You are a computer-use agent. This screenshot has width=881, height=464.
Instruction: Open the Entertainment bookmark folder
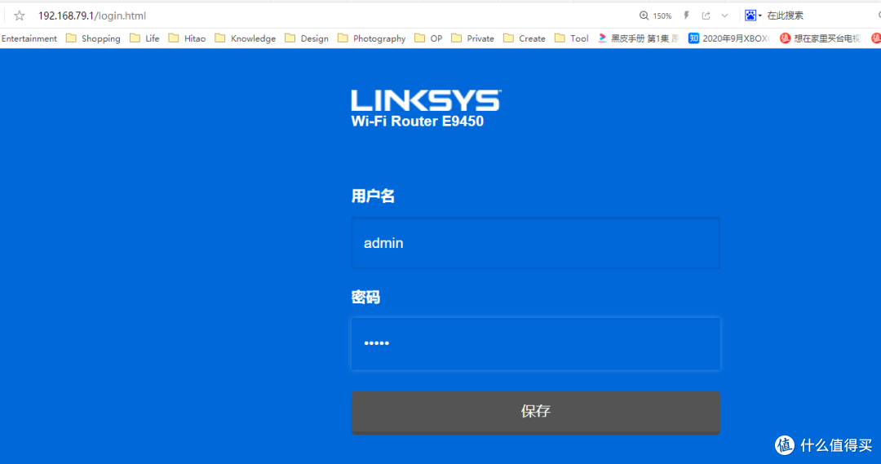point(29,38)
